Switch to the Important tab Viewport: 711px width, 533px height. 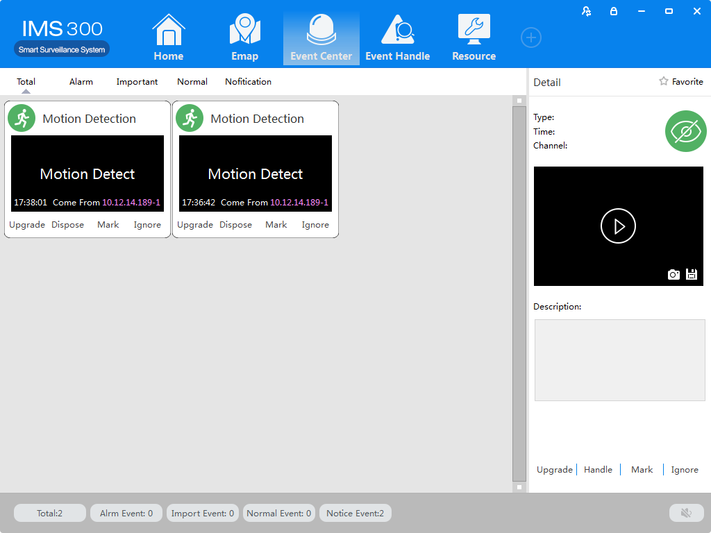(137, 82)
